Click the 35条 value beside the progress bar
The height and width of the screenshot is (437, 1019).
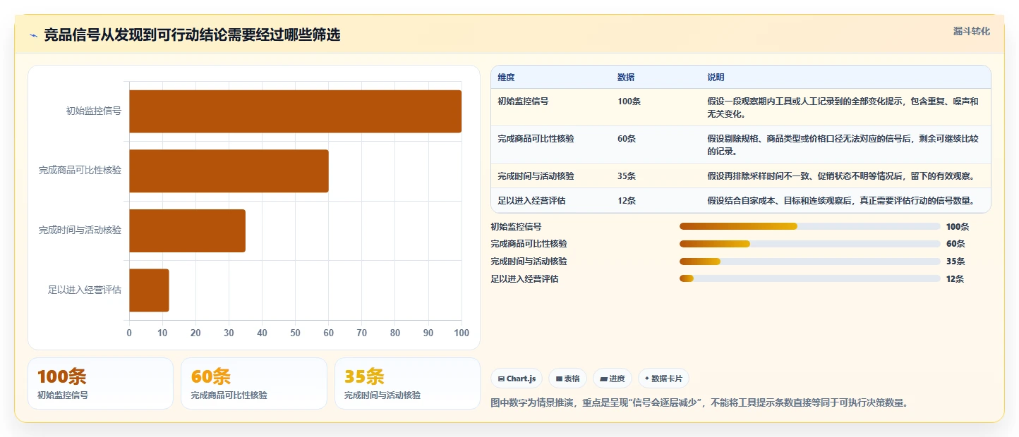[955, 261]
